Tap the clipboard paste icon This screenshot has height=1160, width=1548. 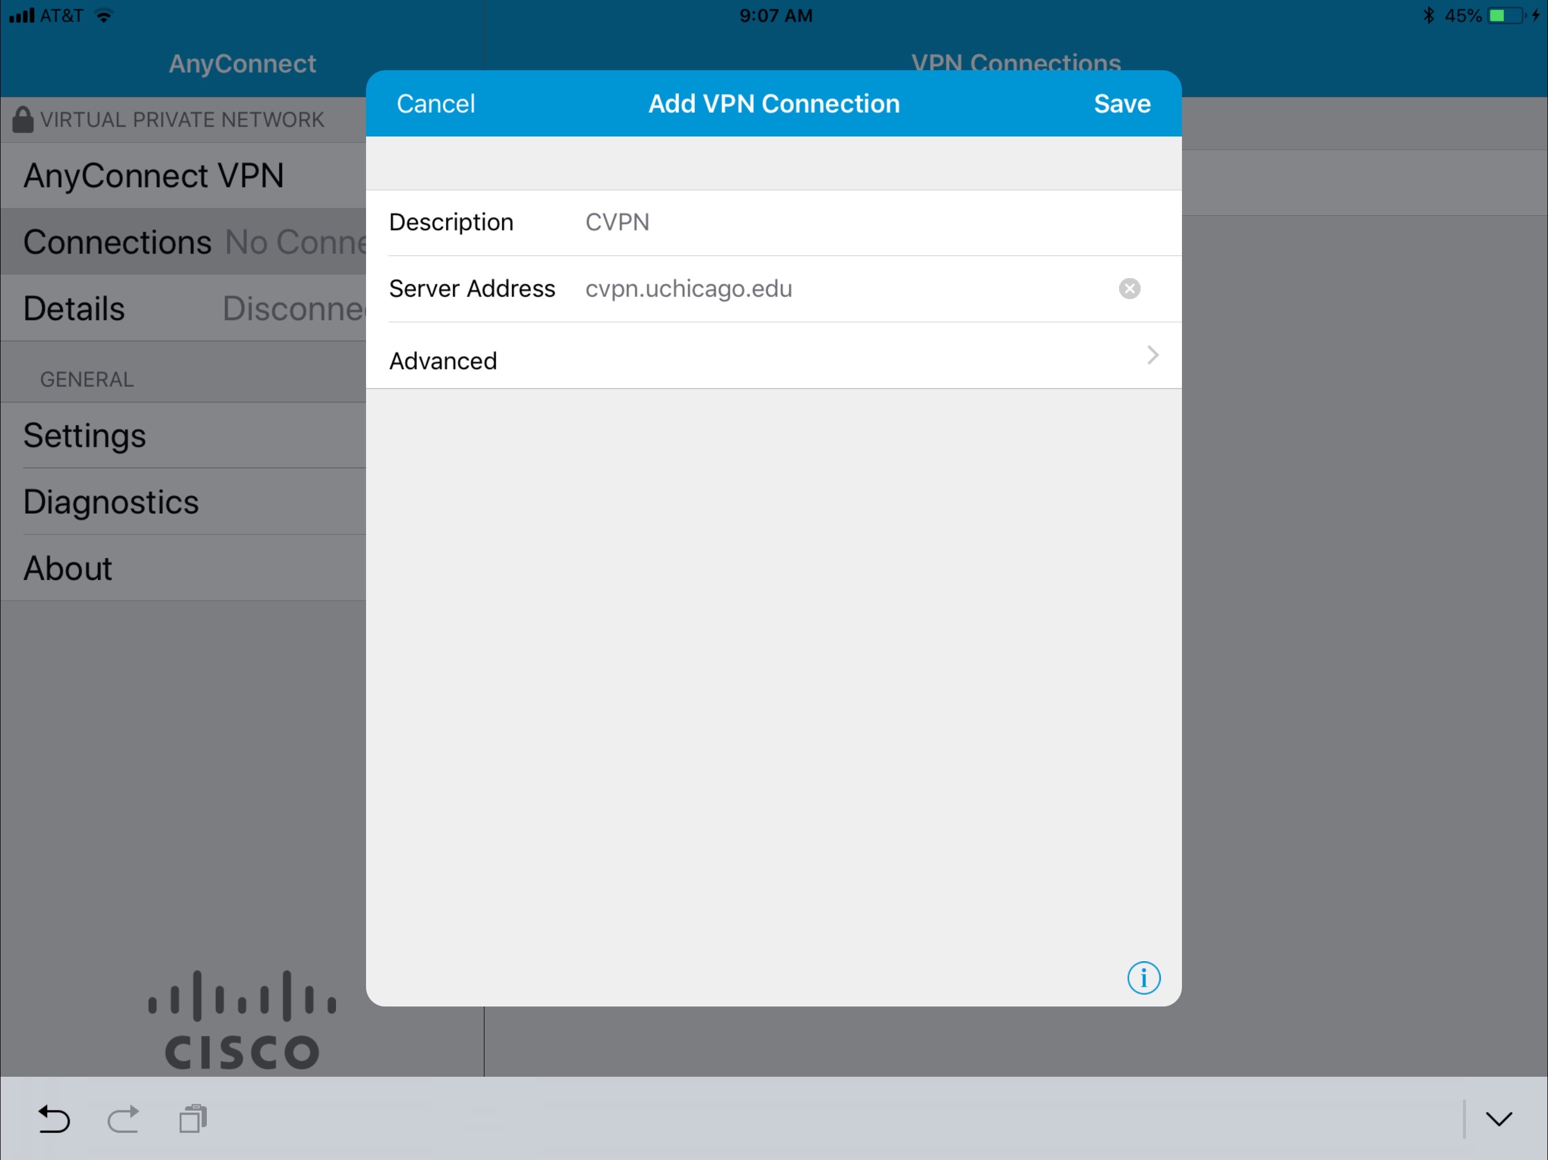tap(193, 1118)
